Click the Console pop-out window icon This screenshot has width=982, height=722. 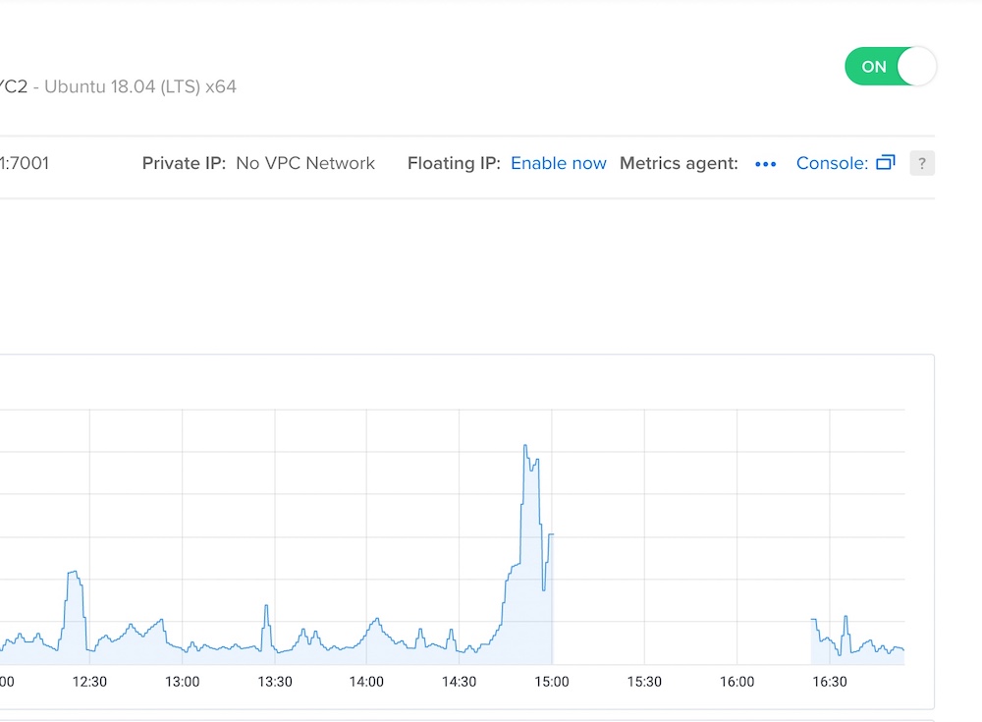coord(885,163)
